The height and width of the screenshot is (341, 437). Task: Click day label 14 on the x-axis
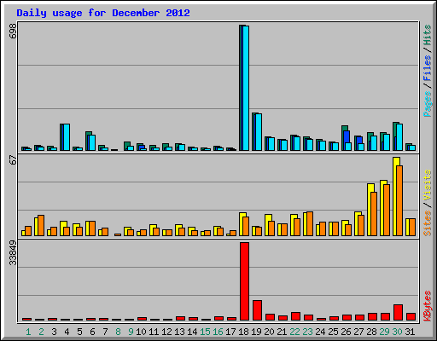click(x=192, y=332)
